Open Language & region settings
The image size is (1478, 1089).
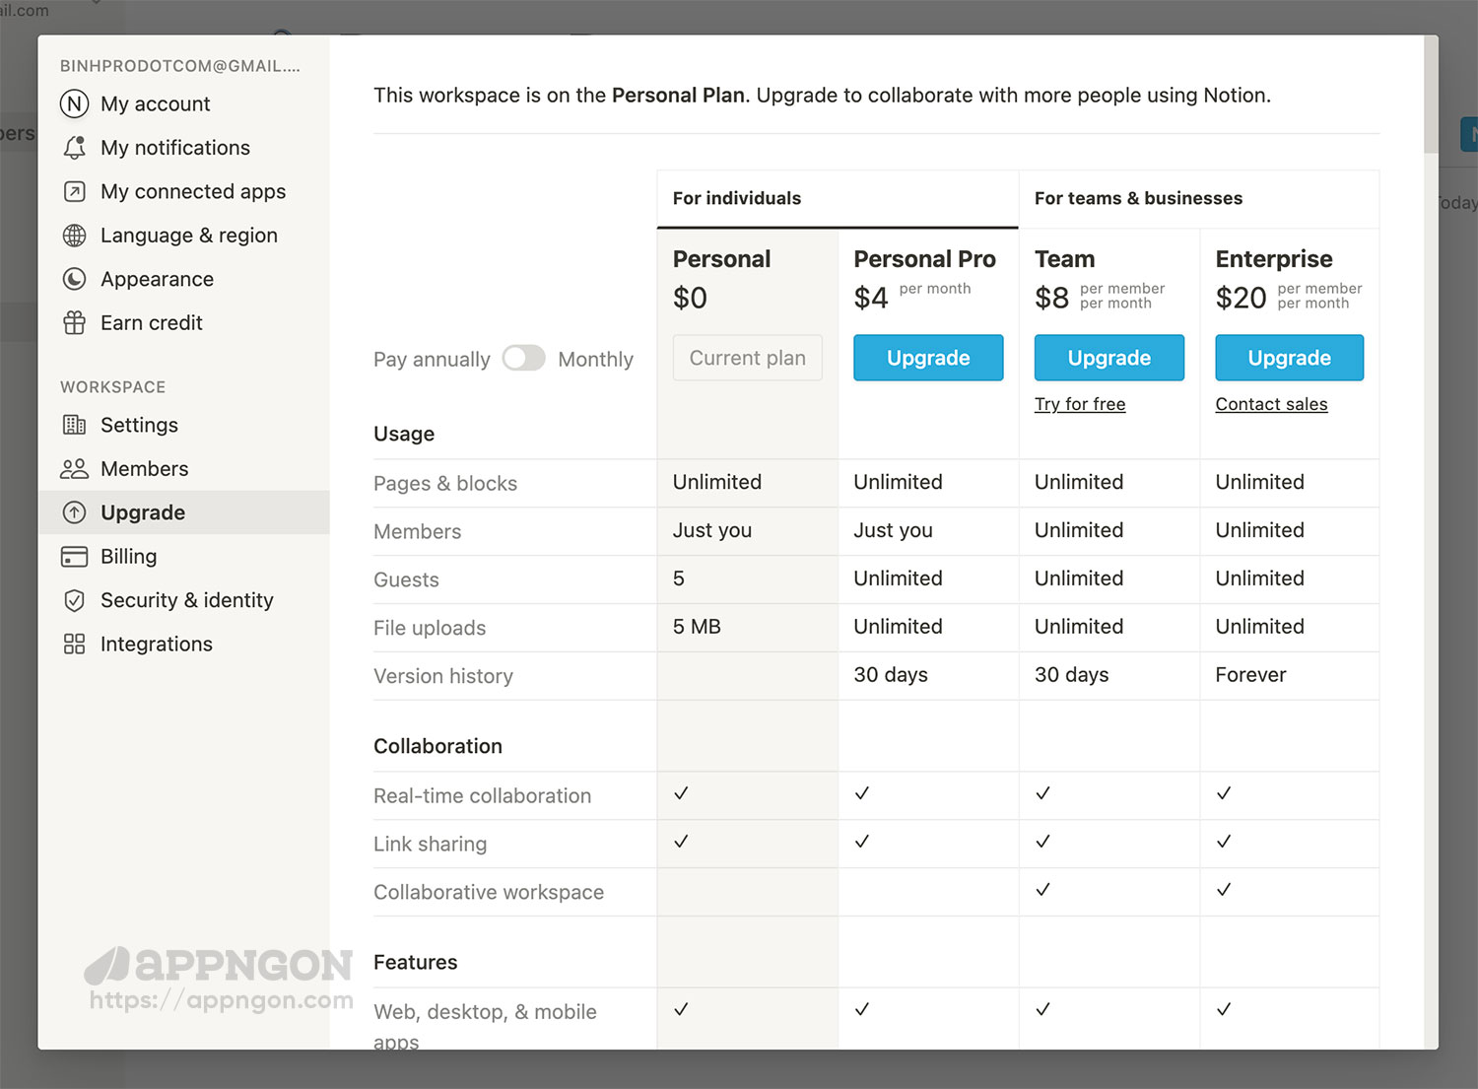coord(183,236)
